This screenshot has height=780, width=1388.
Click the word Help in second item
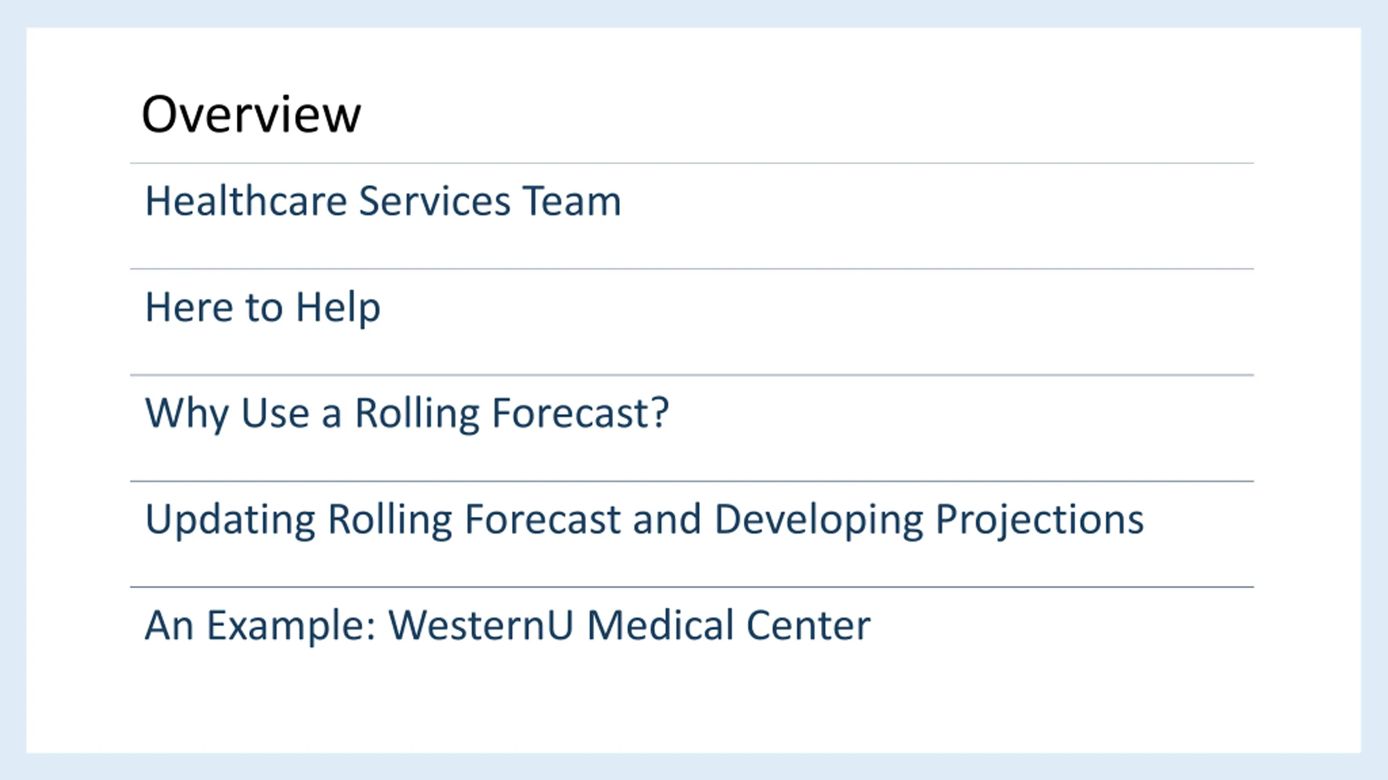[x=338, y=308]
